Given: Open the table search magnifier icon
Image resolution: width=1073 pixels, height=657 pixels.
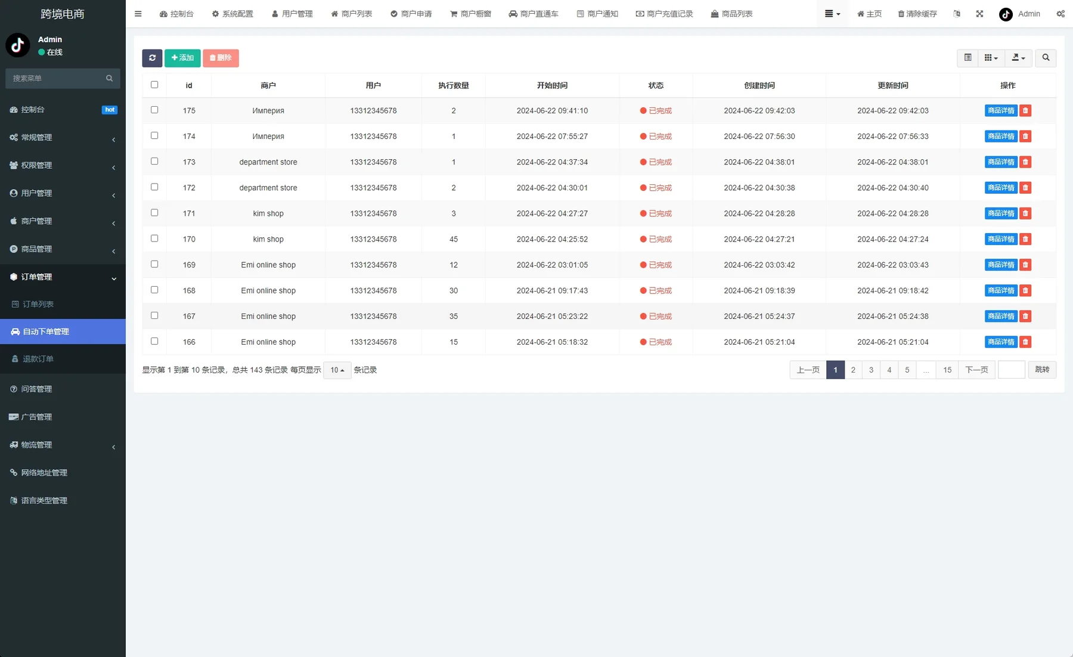Looking at the screenshot, I should pyautogui.click(x=1046, y=58).
